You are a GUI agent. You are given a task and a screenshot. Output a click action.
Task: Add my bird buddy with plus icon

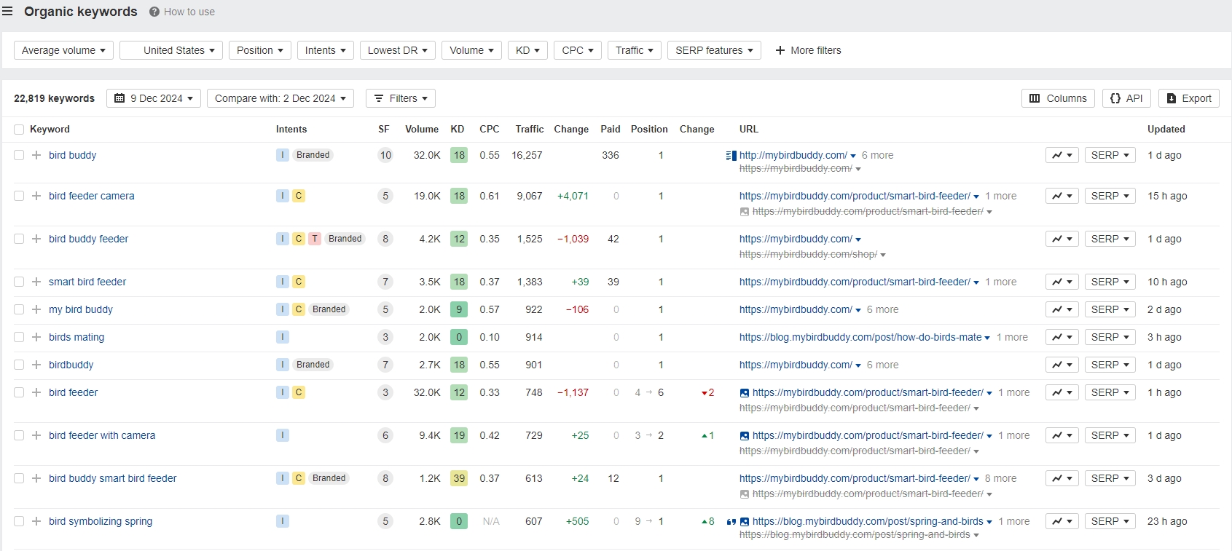click(36, 309)
